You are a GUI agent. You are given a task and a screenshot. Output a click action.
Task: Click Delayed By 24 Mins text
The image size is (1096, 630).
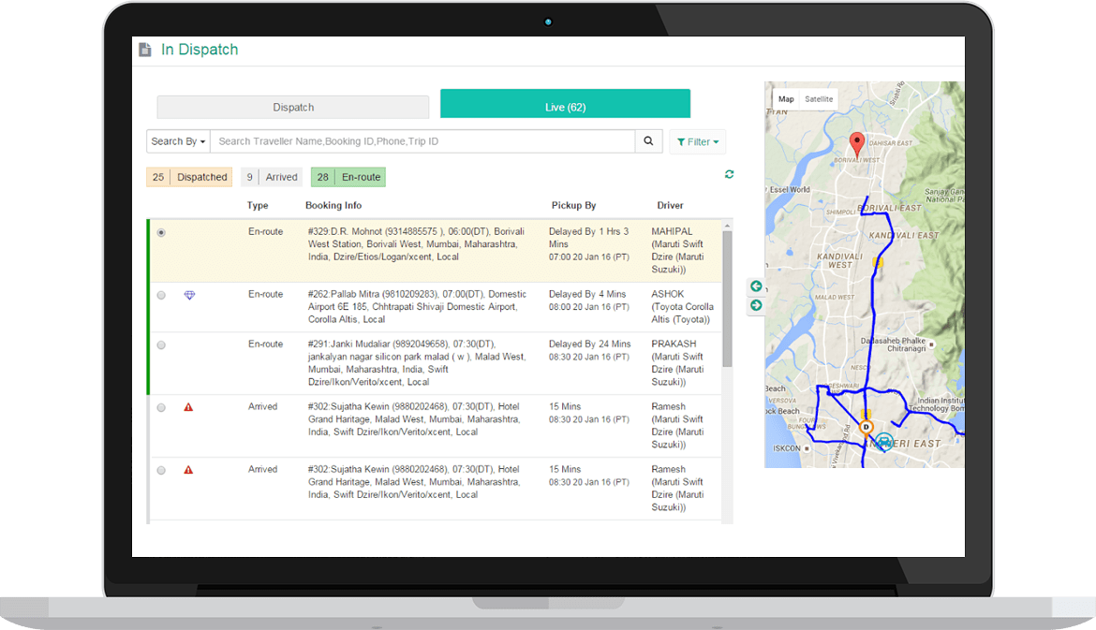coord(590,344)
